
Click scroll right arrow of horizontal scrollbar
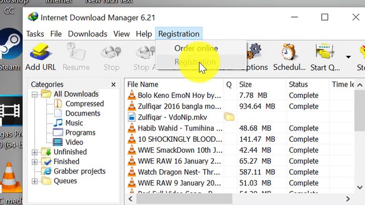click(348, 199)
